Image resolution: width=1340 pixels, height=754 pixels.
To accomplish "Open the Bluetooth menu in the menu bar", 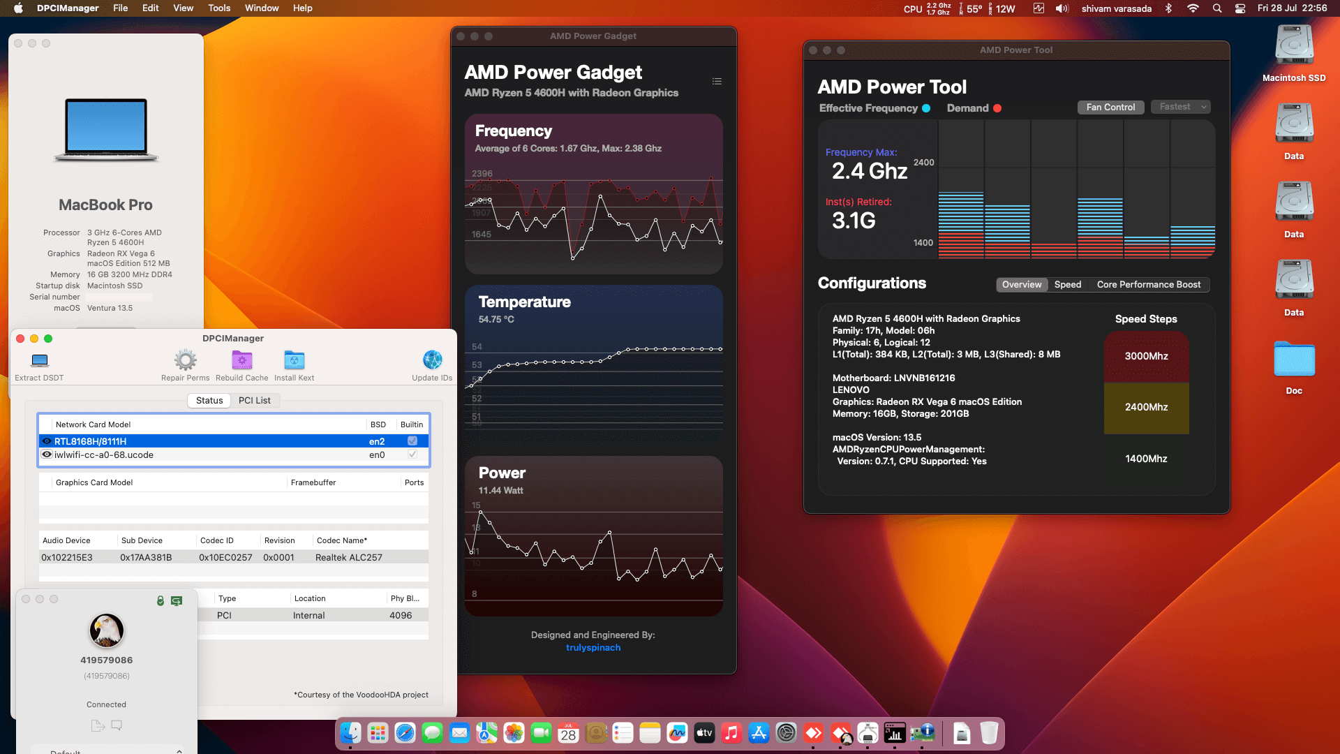I will (1169, 8).
